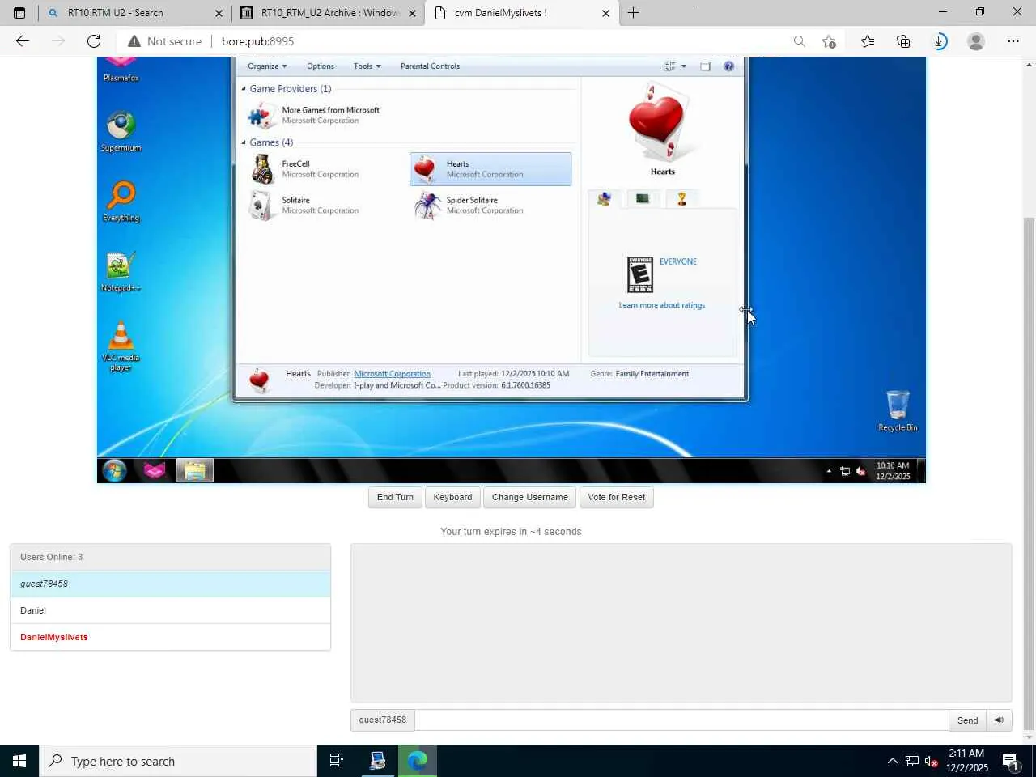Screen dimensions: 1036x777
Task: Open VLC media player desktop shortcut
Action: [121, 346]
